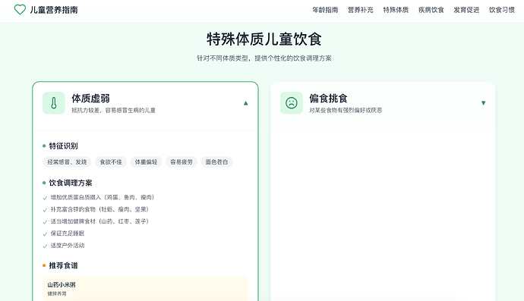Expand the 偏食挑食 card arrow
The width and height of the screenshot is (524, 301).
point(483,103)
